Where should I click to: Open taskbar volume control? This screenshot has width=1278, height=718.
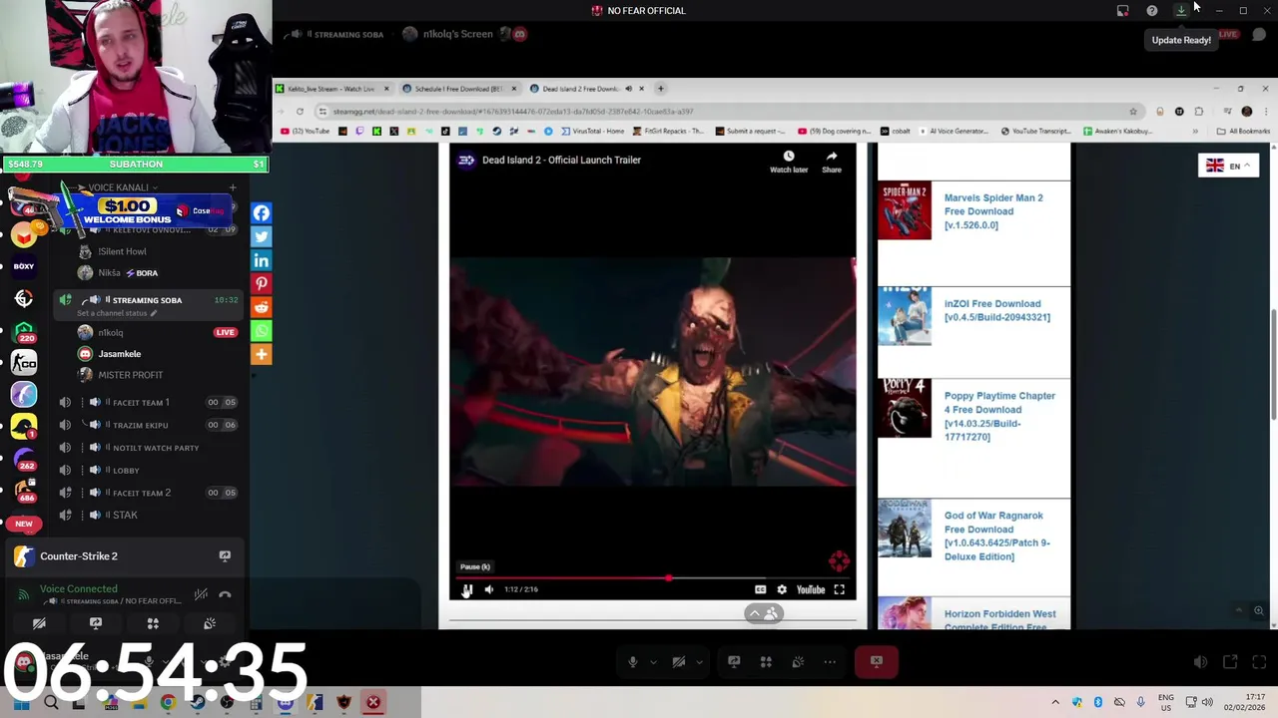(x=1207, y=702)
